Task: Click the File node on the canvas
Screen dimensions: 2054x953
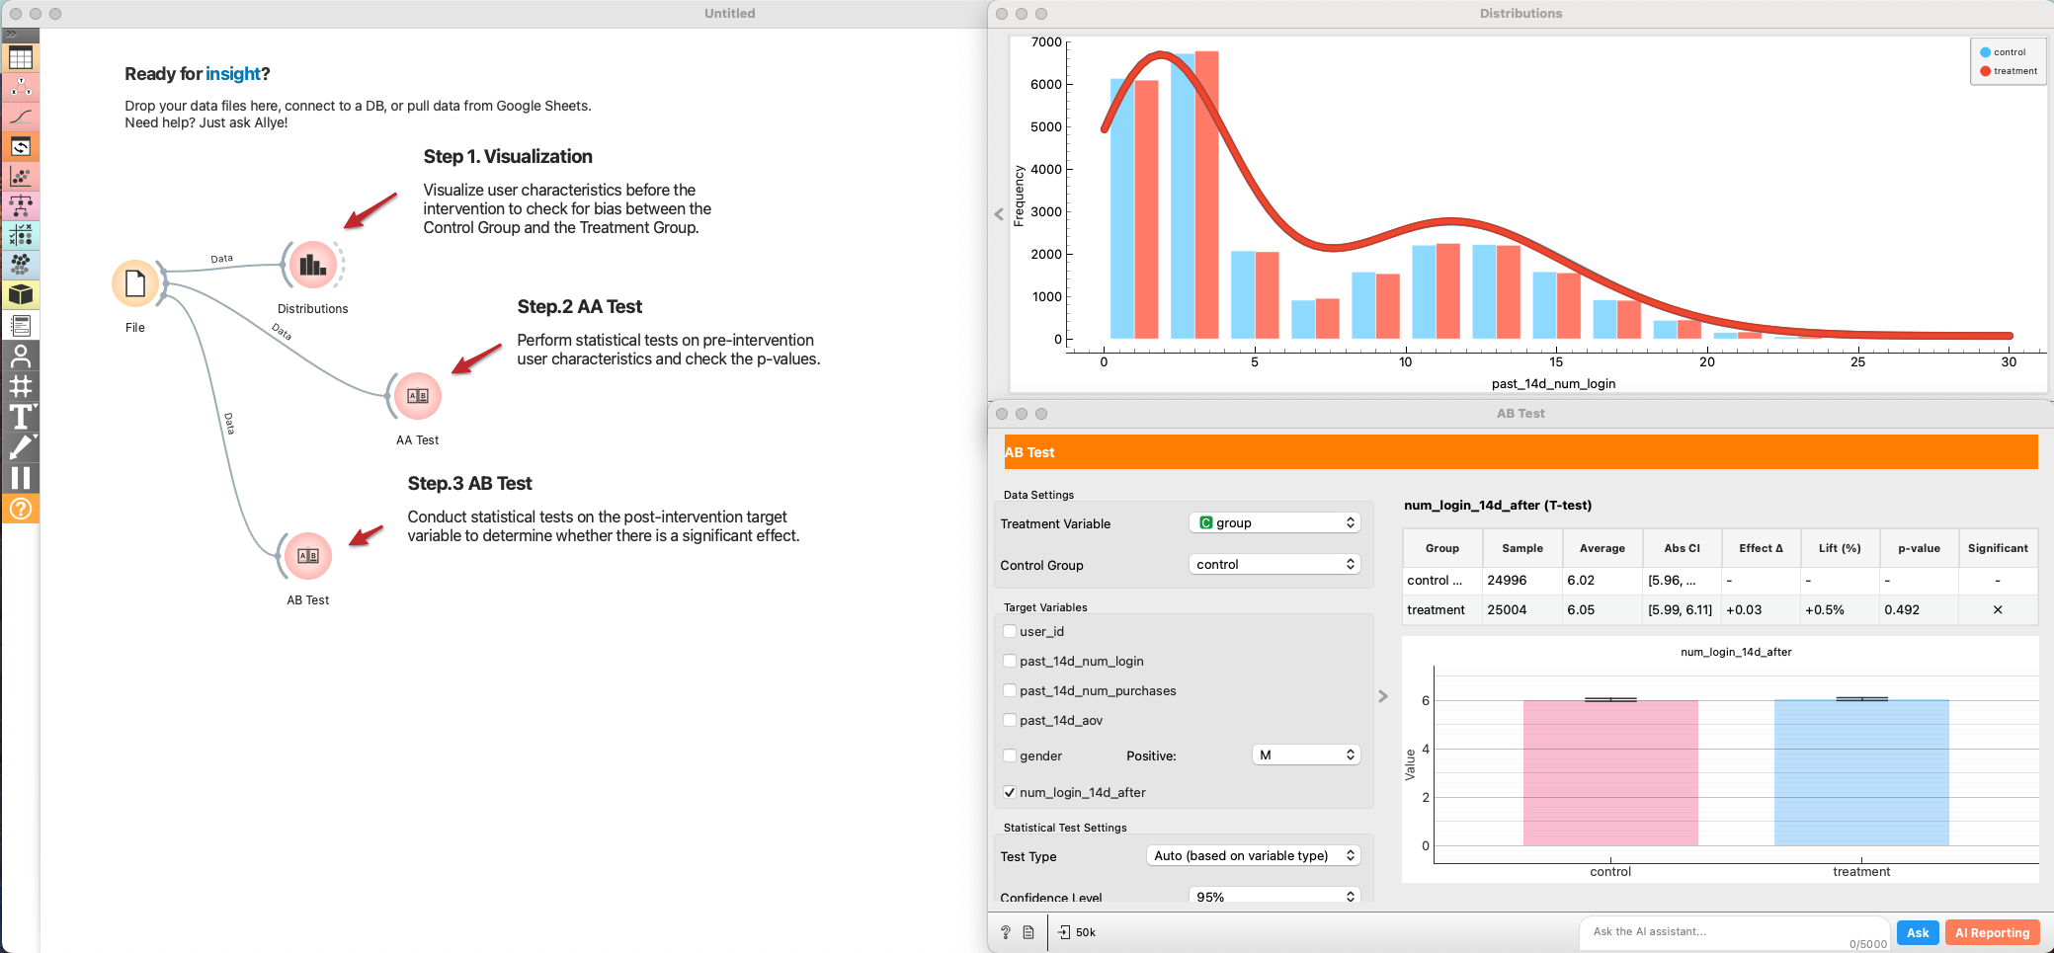Action: pos(135,284)
